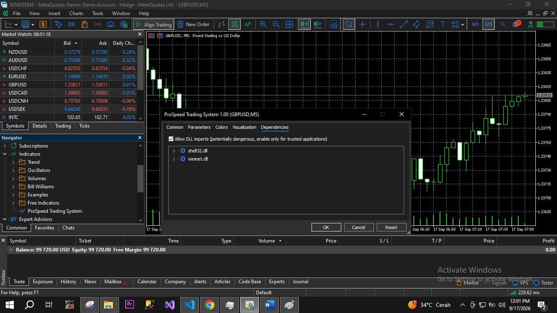Switch to Common tab in dialog
Image resolution: width=557 pixels, height=313 pixels.
175,127
